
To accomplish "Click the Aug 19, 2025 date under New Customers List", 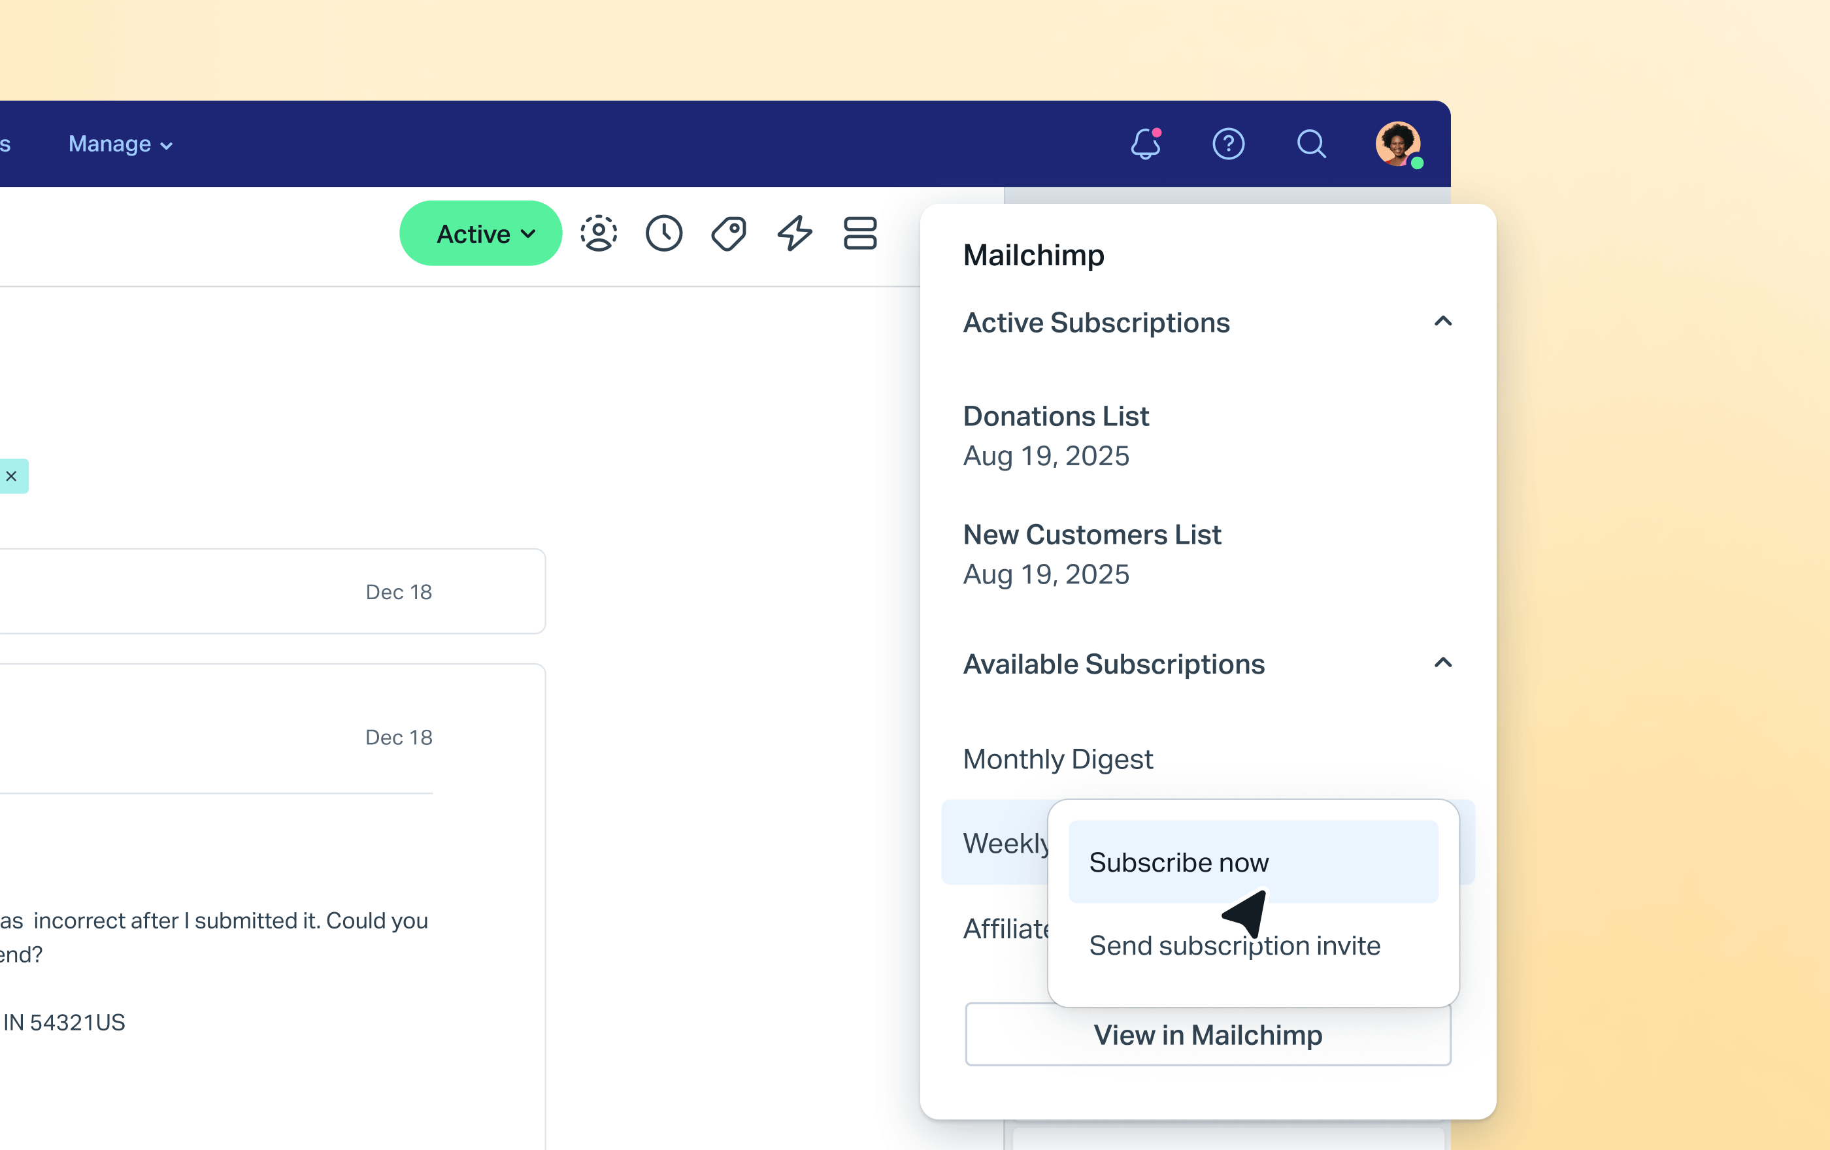I will pyautogui.click(x=1046, y=574).
